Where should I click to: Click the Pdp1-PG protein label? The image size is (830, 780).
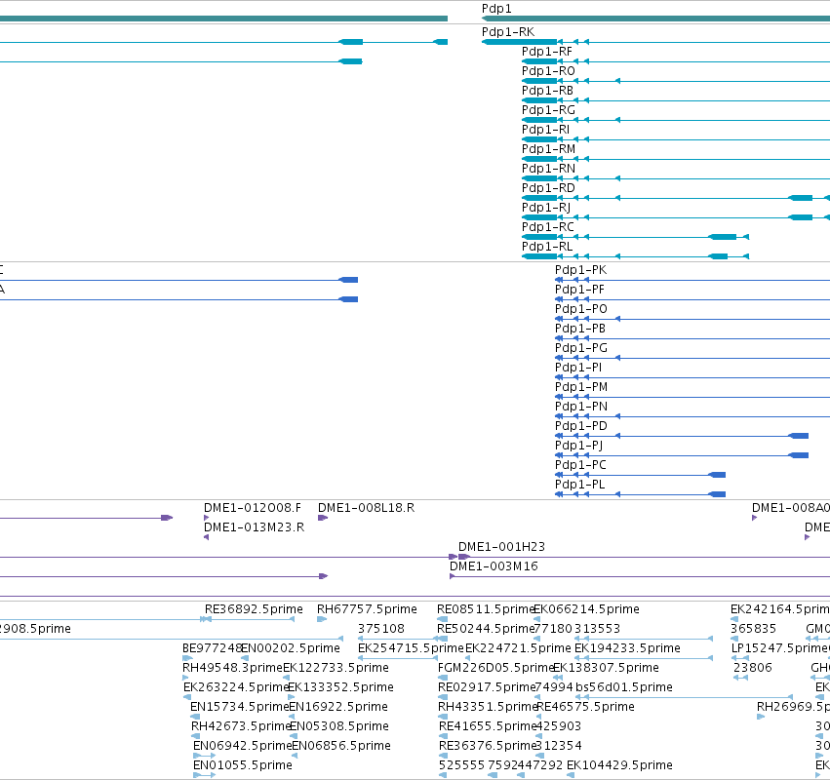581,349
